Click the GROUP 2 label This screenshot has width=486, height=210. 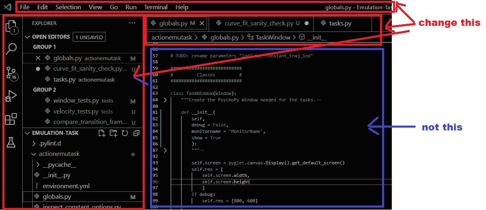44,90
